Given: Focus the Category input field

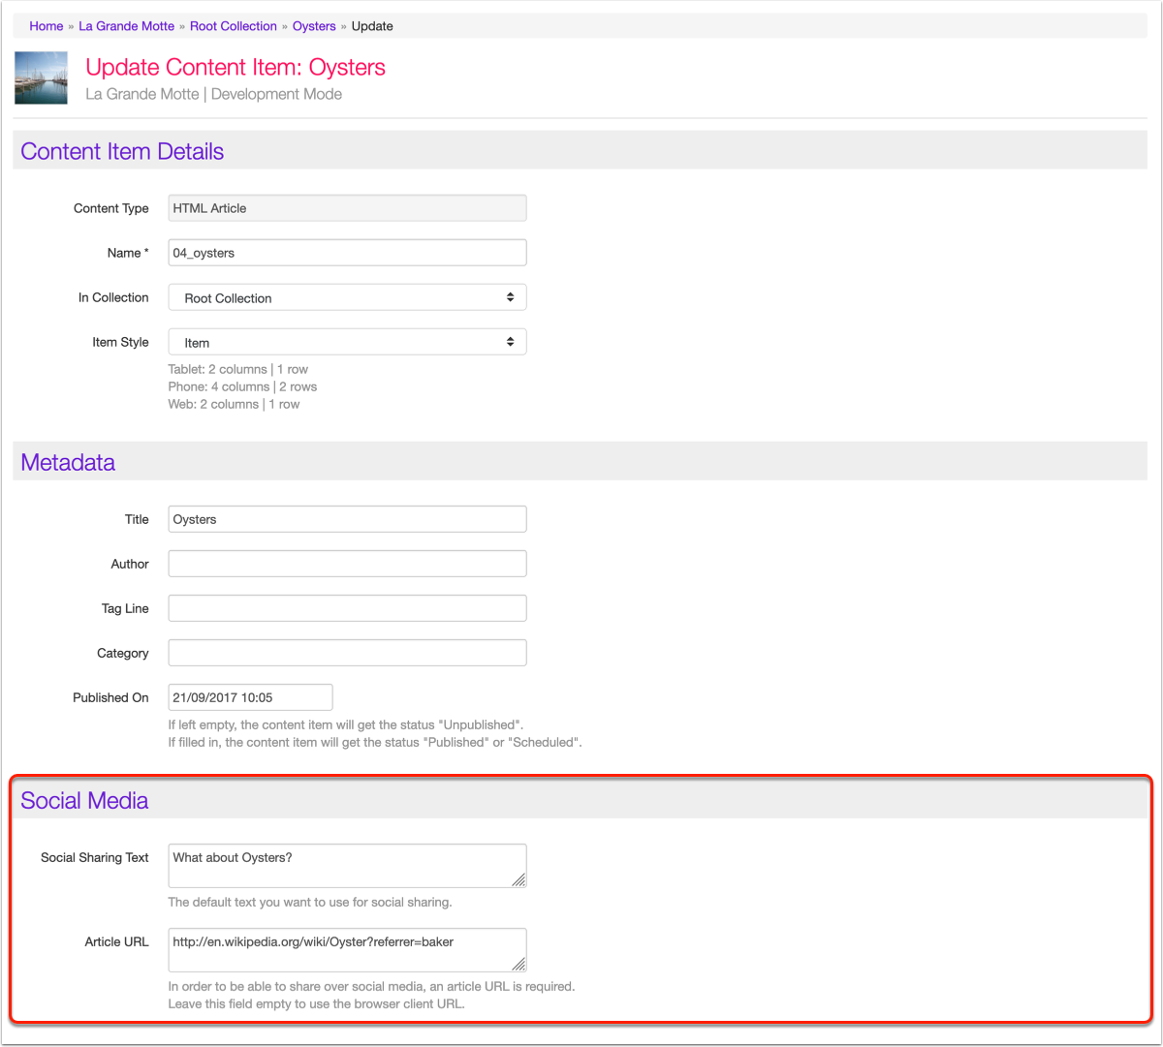Looking at the screenshot, I should coord(347,653).
